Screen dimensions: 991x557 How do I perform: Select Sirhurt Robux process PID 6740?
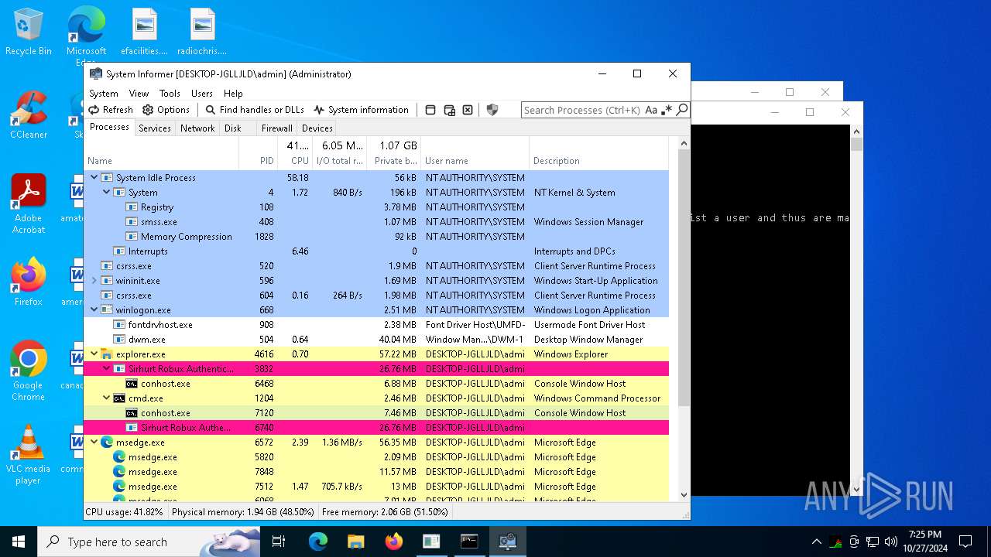pyautogui.click(x=376, y=427)
